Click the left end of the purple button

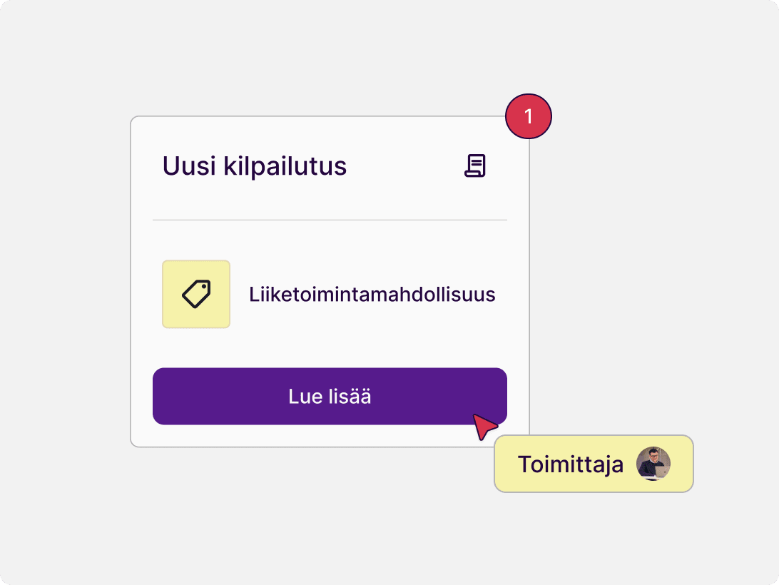tap(169, 396)
